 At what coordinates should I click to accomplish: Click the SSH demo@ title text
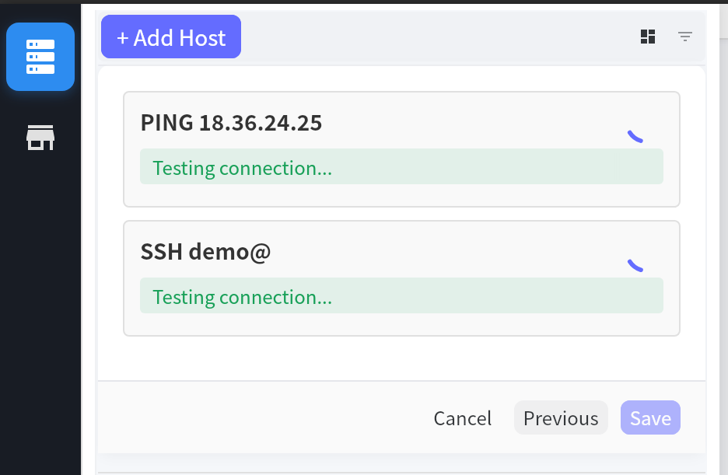pyautogui.click(x=207, y=251)
